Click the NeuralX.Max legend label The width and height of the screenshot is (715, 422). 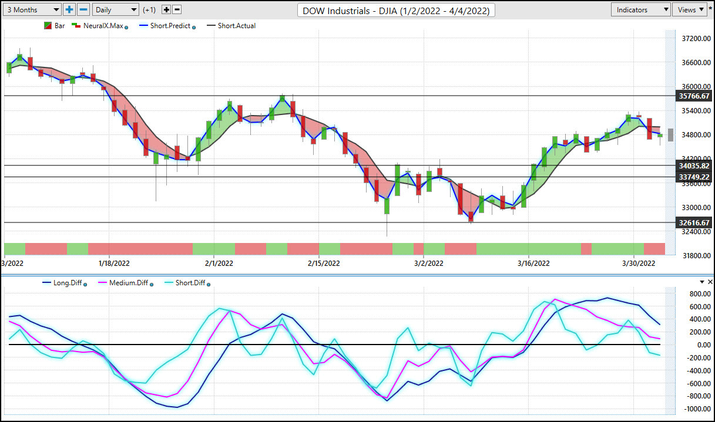pos(103,26)
